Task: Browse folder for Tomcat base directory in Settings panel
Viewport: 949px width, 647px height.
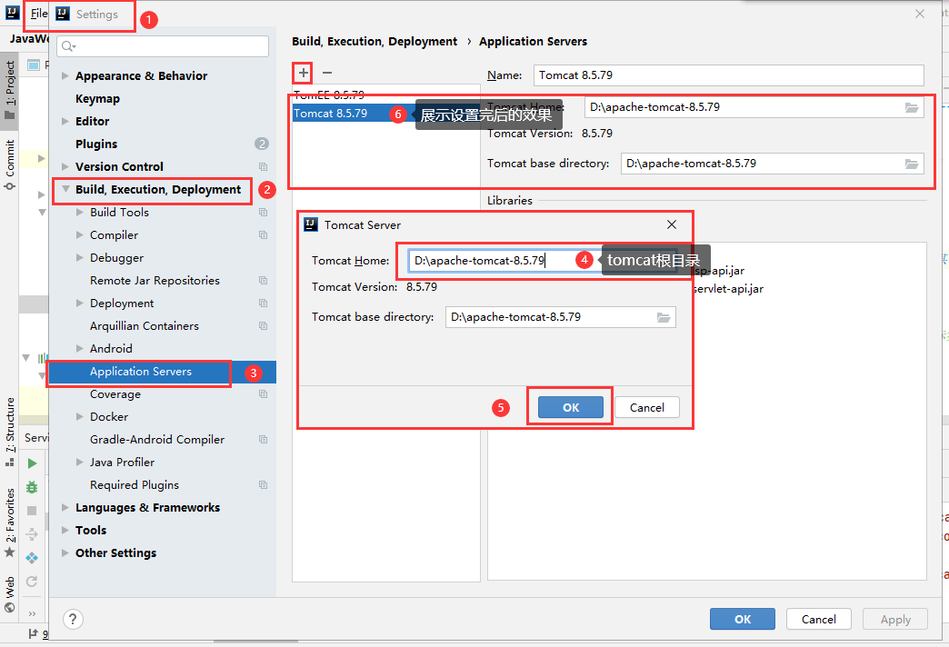Action: (912, 164)
